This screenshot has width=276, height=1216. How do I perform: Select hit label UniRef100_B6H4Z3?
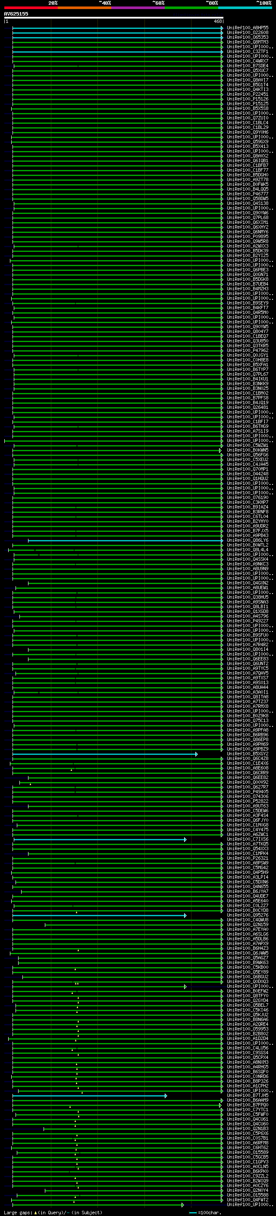click(248, 949)
